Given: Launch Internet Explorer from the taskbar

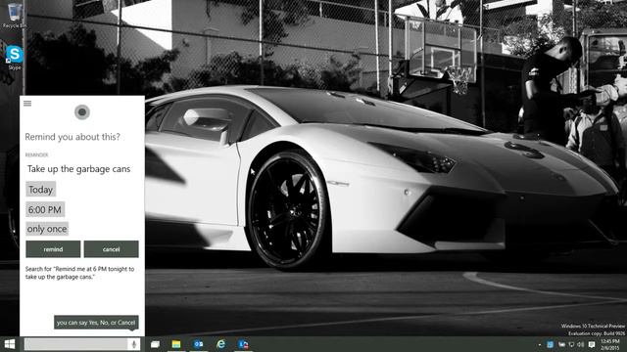Looking at the screenshot, I should pyautogui.click(x=220, y=344).
